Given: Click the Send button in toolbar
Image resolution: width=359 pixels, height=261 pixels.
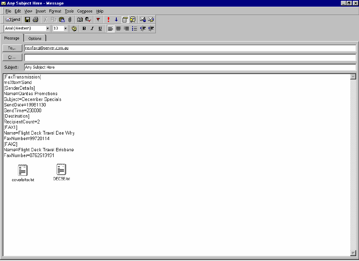Looking at the screenshot, I should 13,20.
